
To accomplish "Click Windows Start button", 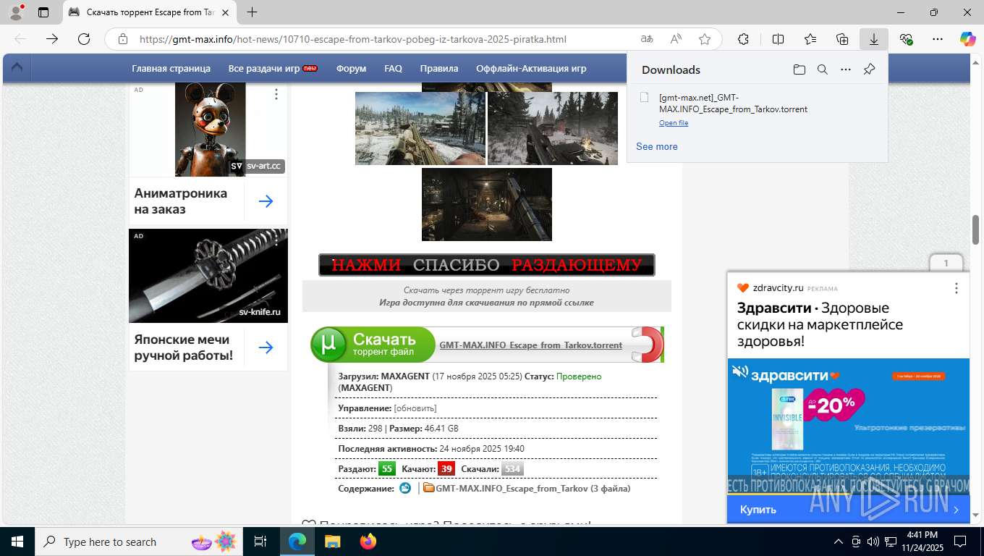I will (17, 542).
